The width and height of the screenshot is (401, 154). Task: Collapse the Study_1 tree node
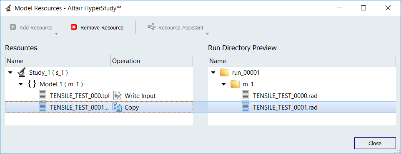click(x=10, y=73)
